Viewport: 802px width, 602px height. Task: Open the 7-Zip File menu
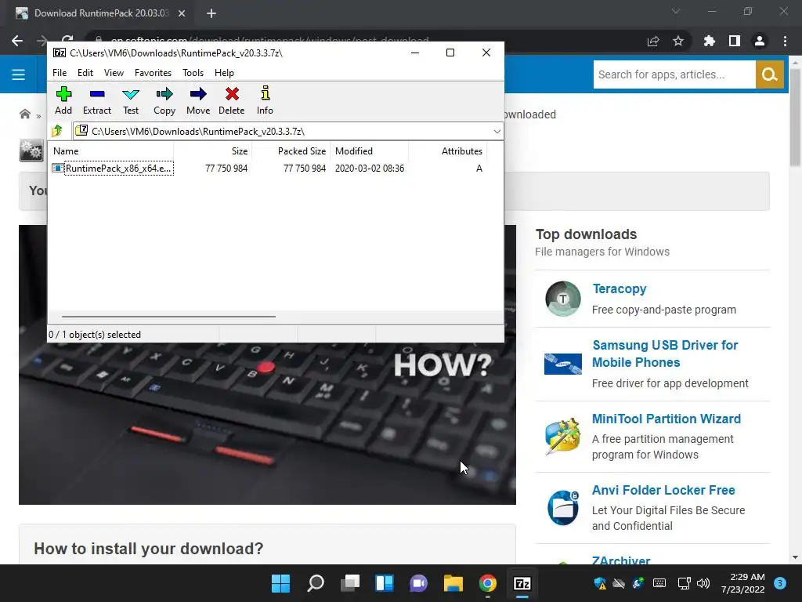tap(60, 73)
